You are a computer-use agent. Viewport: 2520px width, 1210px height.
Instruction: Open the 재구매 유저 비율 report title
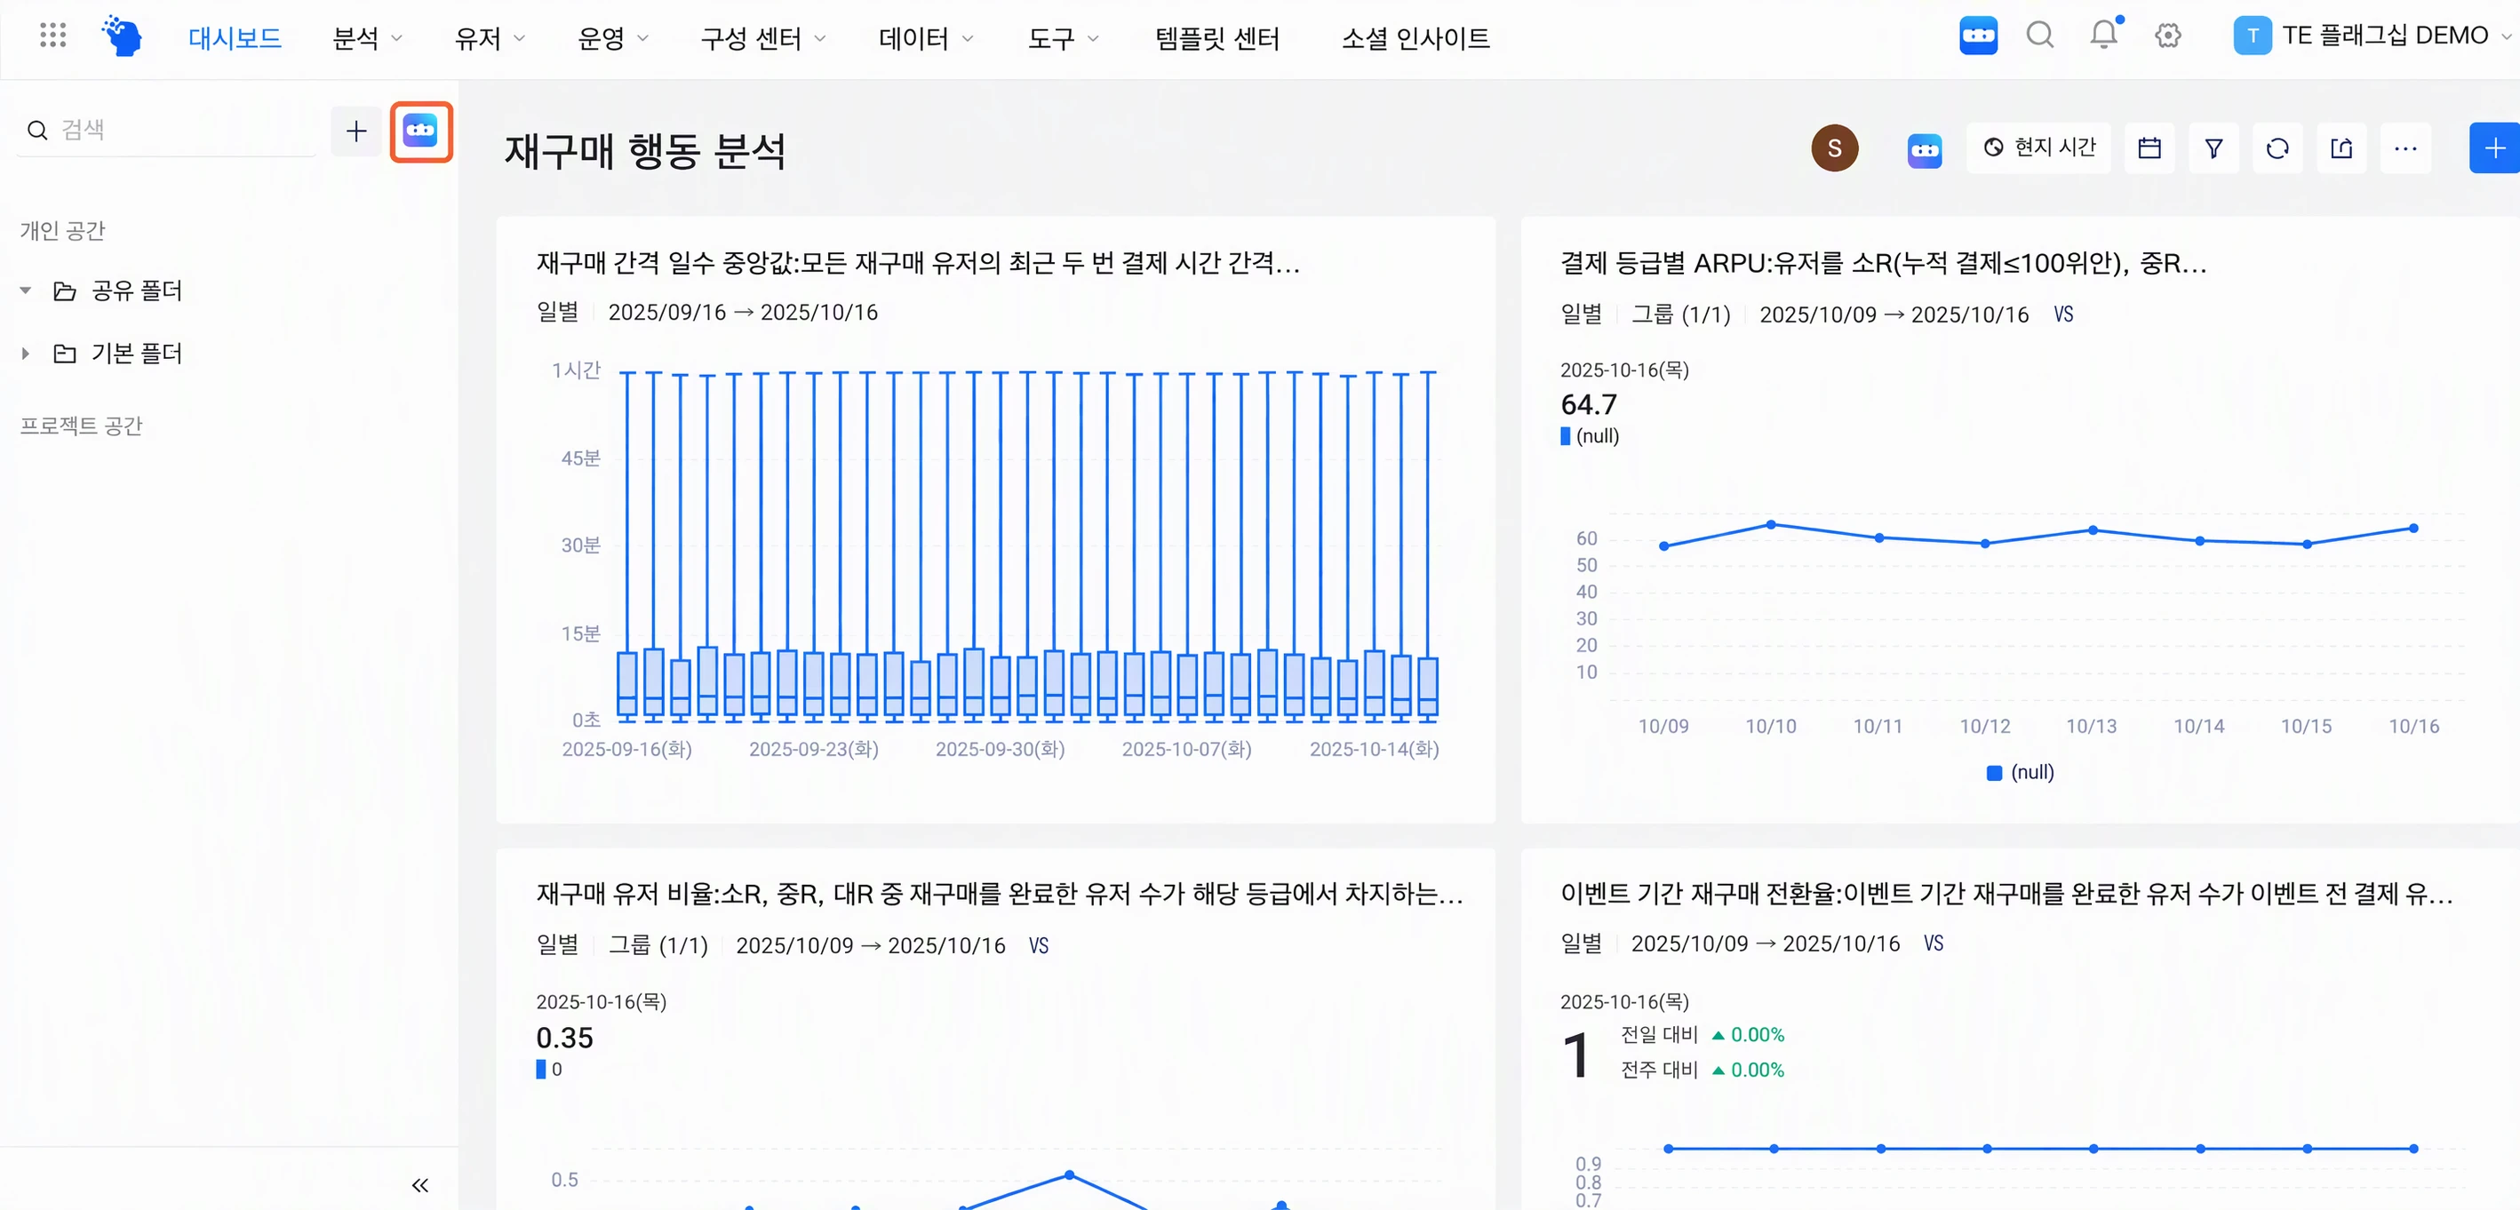[999, 894]
